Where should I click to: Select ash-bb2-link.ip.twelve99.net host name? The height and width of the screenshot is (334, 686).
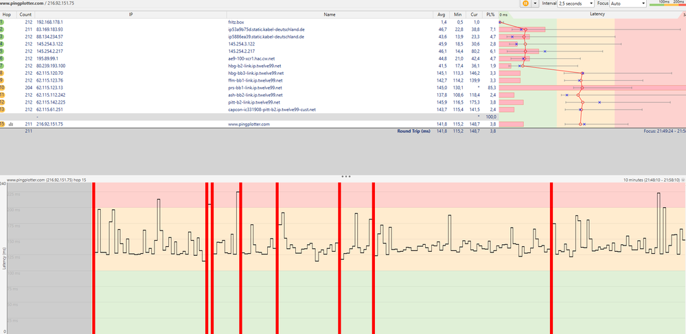(255, 95)
